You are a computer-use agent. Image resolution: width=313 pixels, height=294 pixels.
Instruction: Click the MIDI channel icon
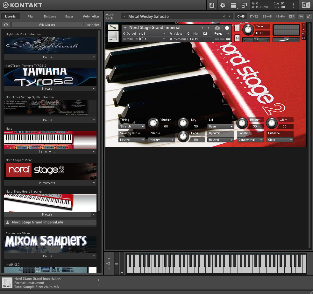tap(124, 39)
